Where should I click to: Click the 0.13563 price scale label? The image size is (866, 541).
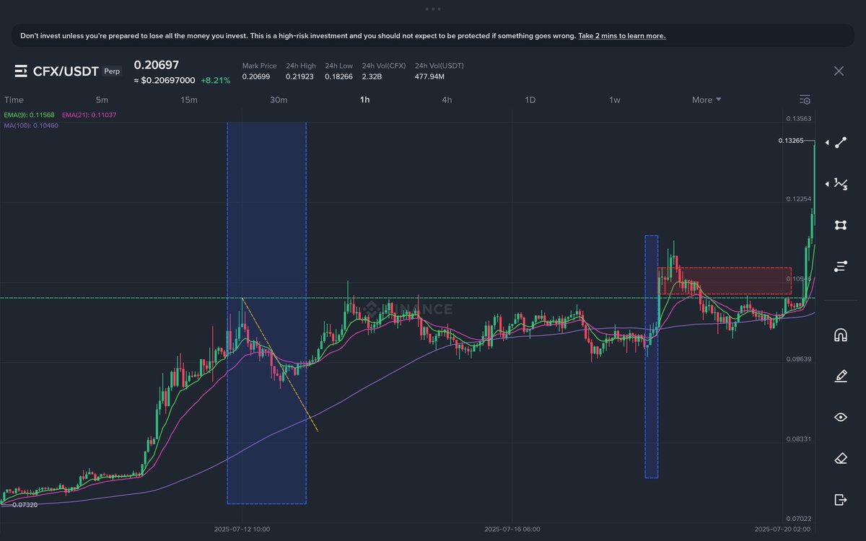tap(798, 118)
